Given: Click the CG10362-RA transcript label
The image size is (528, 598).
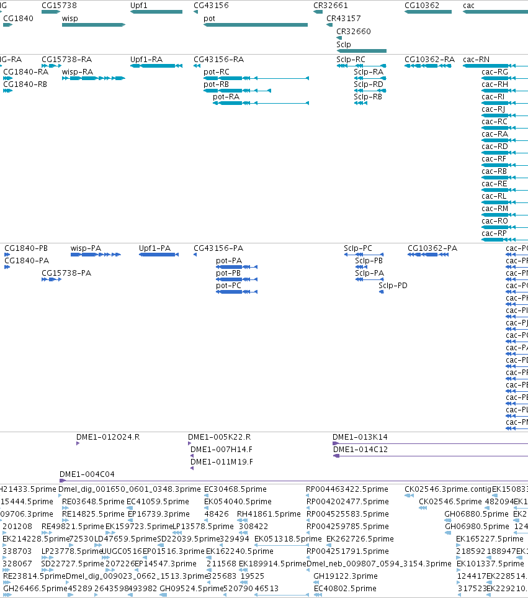Looking at the screenshot, I should (430, 60).
